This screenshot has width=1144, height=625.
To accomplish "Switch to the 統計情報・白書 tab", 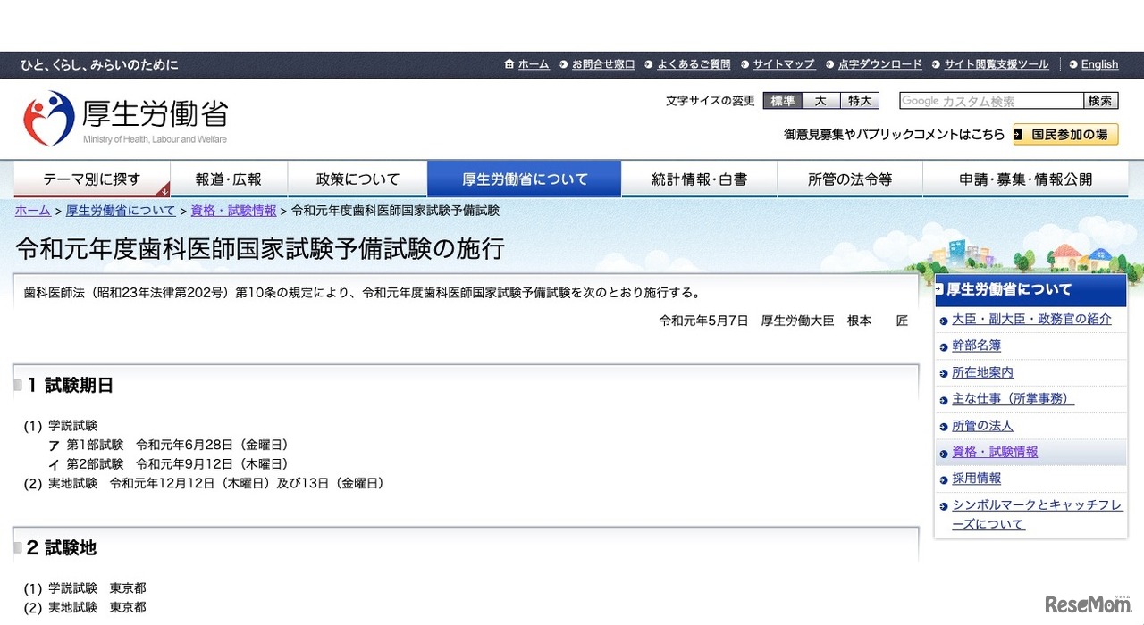I will pos(699,179).
